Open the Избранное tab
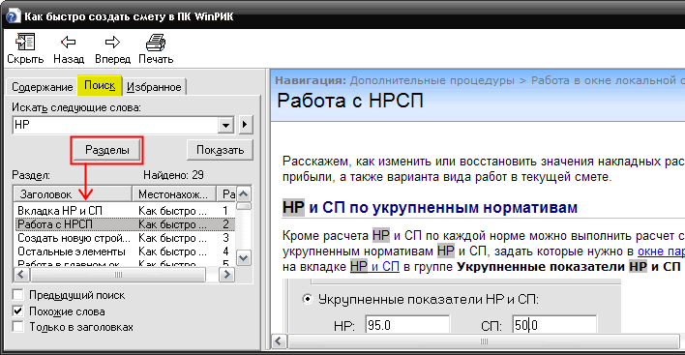The image size is (685, 355). pyautogui.click(x=154, y=87)
